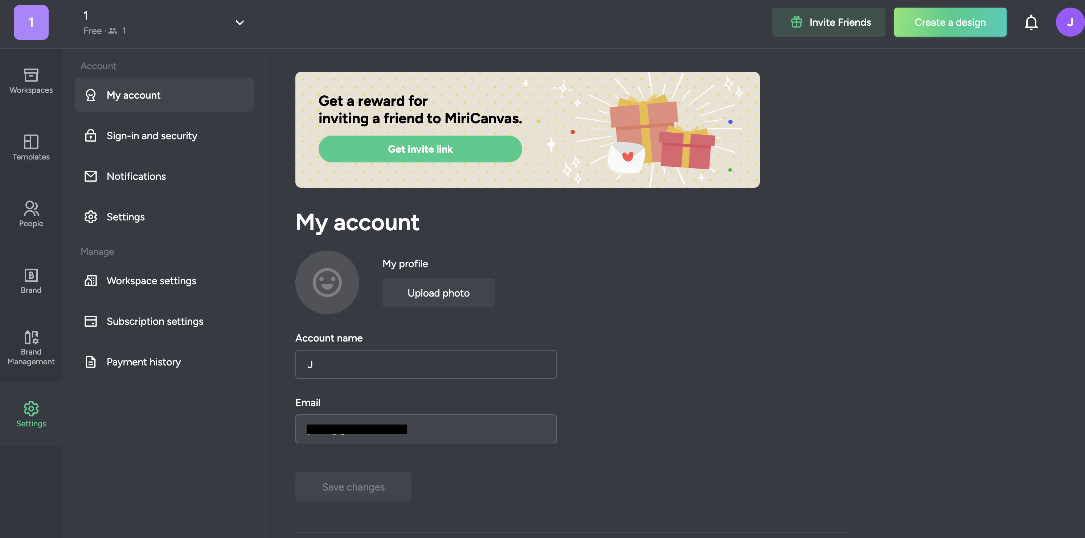Viewport: 1085px width, 538px height.
Task: Click the Create a design button
Action: click(950, 22)
